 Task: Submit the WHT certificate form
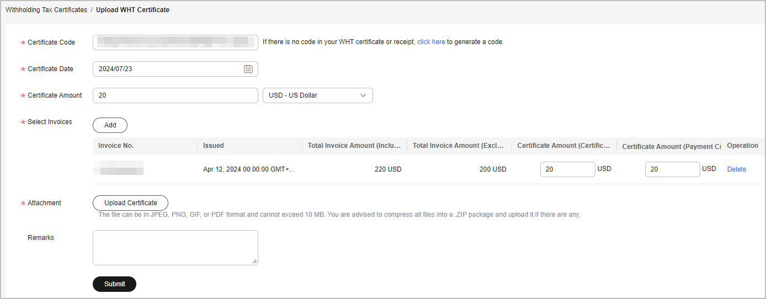(x=114, y=284)
